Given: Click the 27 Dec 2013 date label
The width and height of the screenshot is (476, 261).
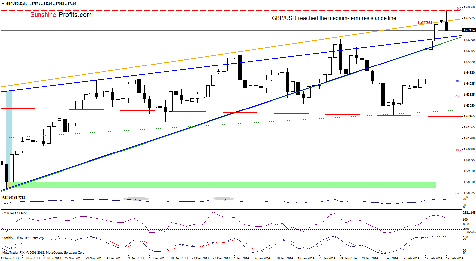Looking at the screenshot, I should click(221, 258).
